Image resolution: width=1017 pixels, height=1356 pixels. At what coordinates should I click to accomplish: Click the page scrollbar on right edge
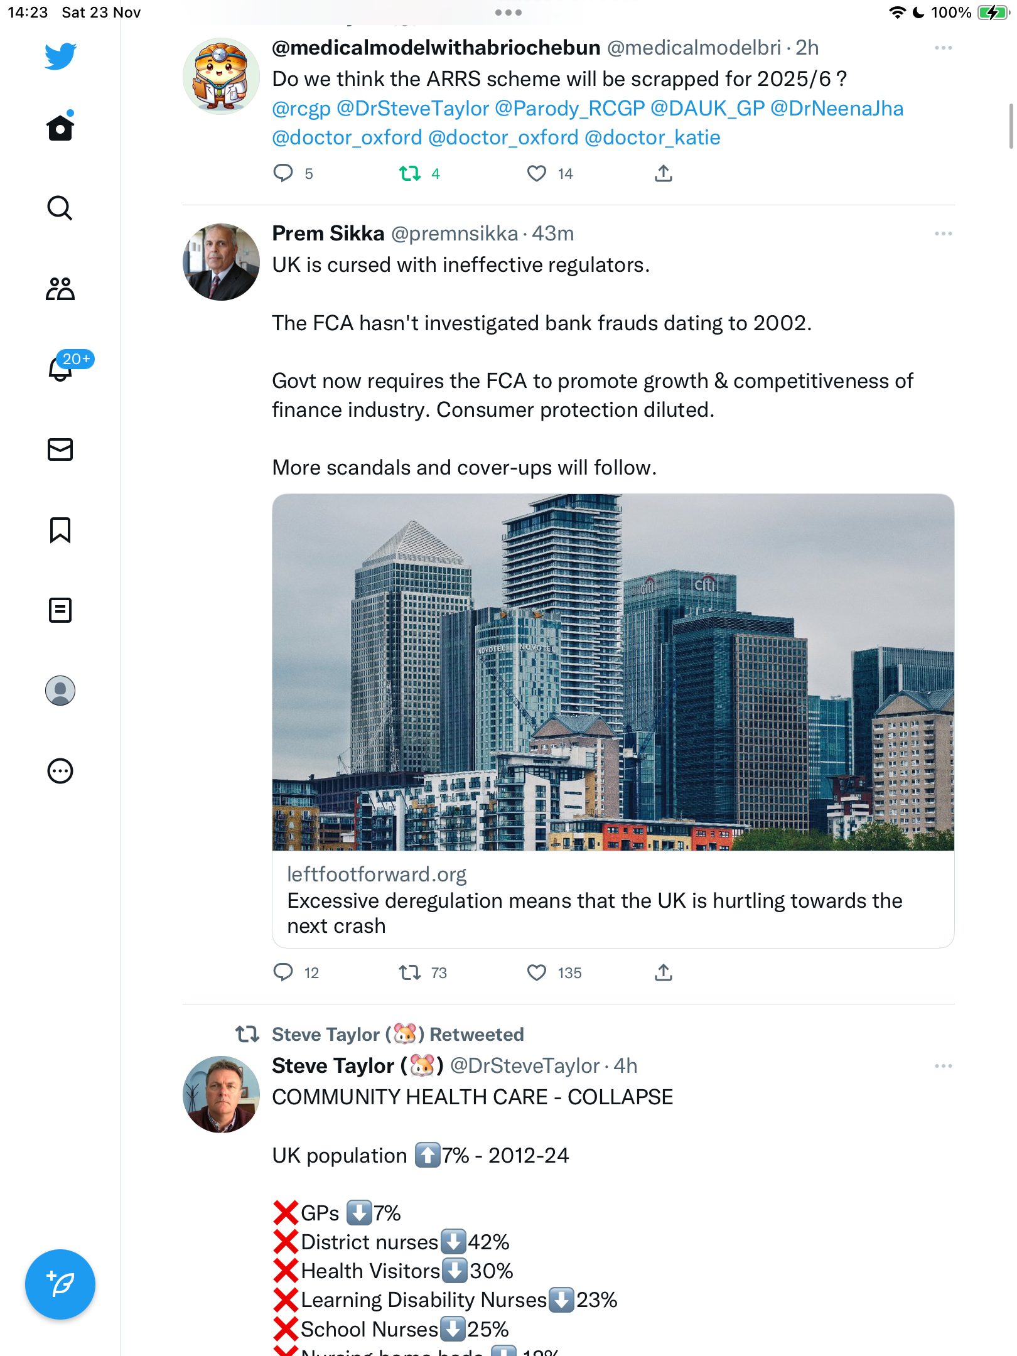point(1011,126)
